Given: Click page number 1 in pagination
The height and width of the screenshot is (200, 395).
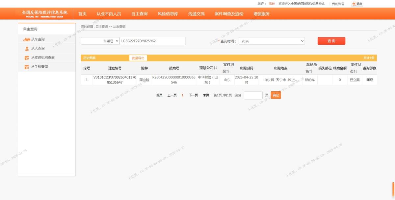Looking at the screenshot, I should (x=183, y=95).
